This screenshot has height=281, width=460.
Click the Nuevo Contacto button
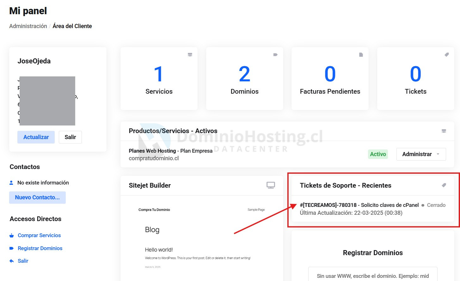point(37,197)
